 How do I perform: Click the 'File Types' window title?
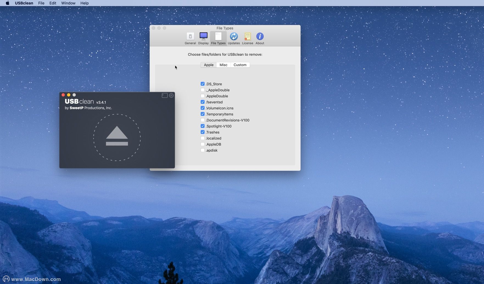point(225,28)
